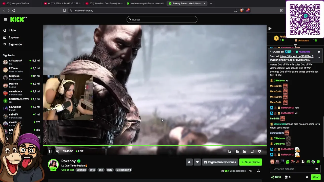324x182 pixels.
Task: Click the verified badge next to Roxanny
Action: click(79, 161)
